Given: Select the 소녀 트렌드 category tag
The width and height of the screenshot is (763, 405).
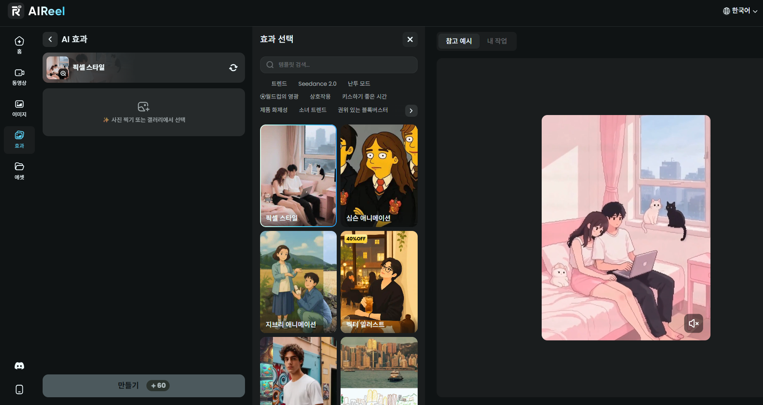Looking at the screenshot, I should pyautogui.click(x=313, y=110).
